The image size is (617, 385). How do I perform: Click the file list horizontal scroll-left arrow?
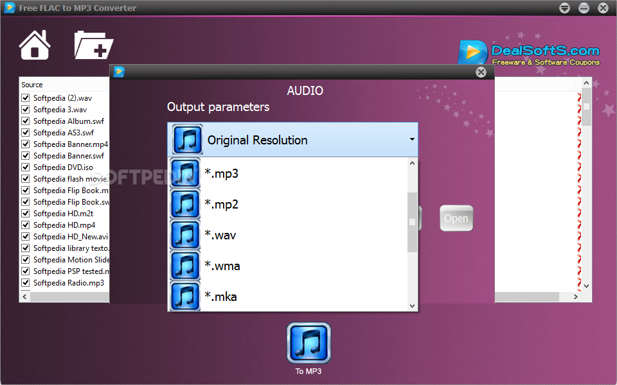coord(25,296)
